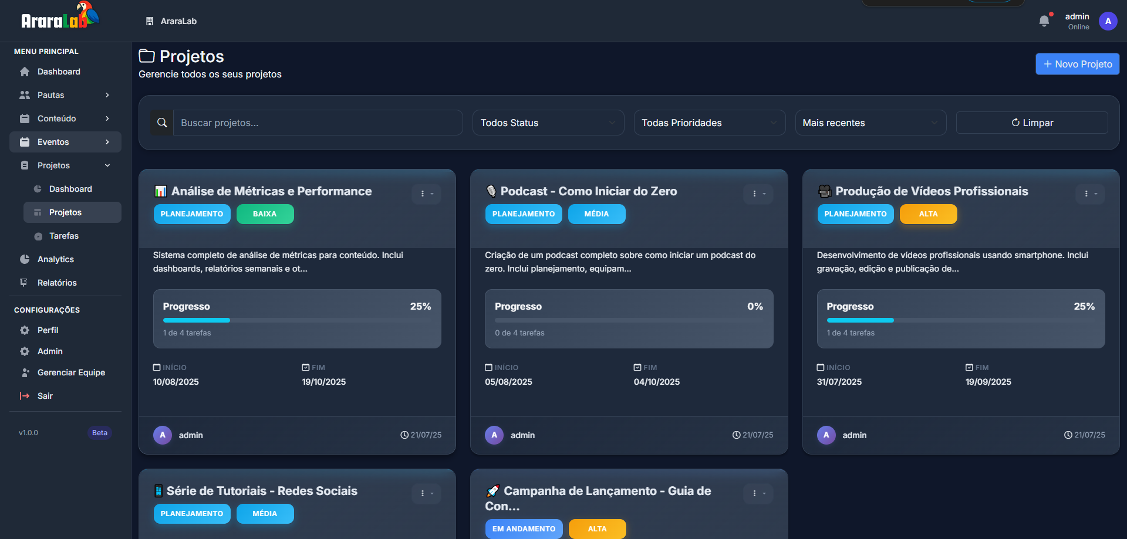Click the Beta version badge
The width and height of the screenshot is (1127, 539).
coord(100,433)
